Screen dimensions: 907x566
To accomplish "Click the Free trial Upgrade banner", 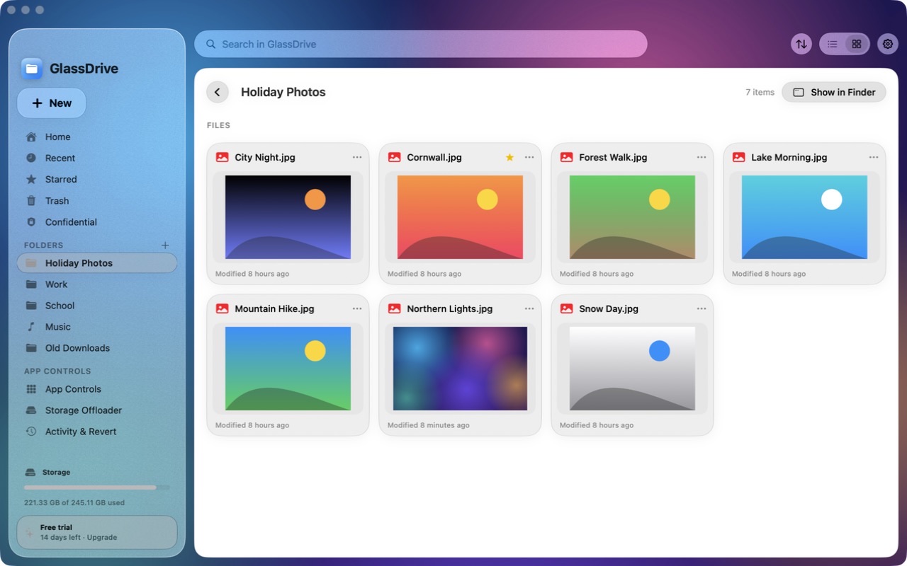I will point(97,533).
